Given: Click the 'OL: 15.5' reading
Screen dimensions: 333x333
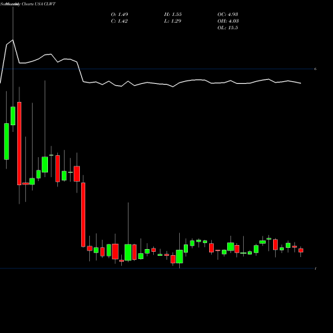Looking at the screenshot, I should (228, 28).
